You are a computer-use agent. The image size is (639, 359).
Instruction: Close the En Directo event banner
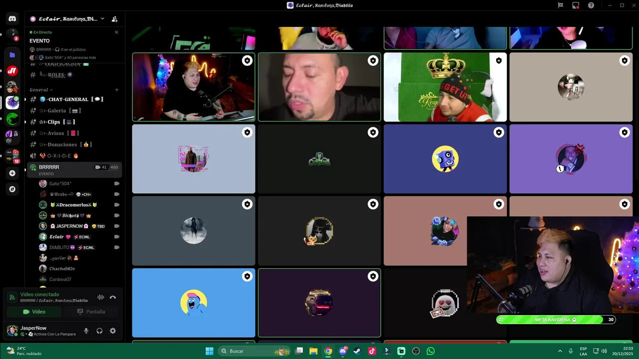pos(116,32)
